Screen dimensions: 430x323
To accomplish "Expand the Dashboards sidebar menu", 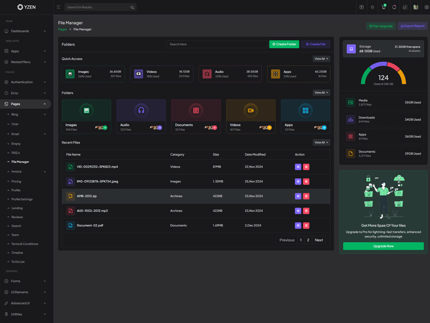I will pyautogui.click(x=26, y=31).
